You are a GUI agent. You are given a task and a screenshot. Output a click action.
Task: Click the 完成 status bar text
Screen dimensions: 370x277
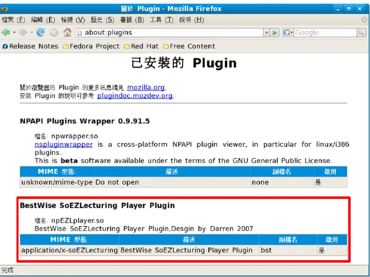pos(7,270)
